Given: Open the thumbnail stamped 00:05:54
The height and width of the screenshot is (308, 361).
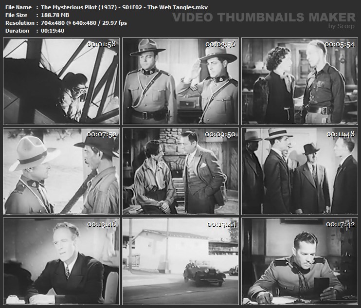Looking at the screenshot, I should pos(300,81).
